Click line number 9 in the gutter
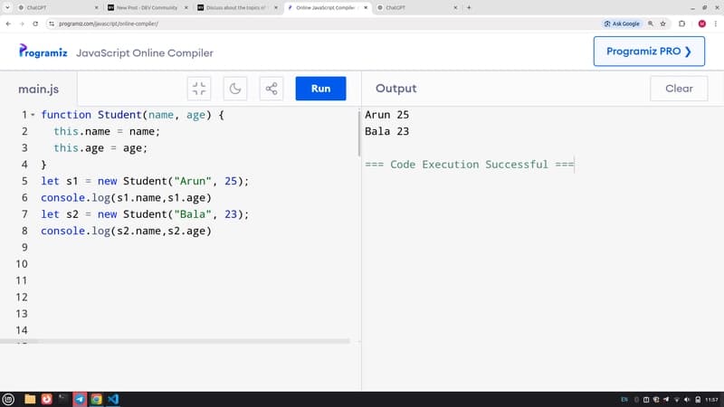The height and width of the screenshot is (407, 724). pyautogui.click(x=24, y=247)
